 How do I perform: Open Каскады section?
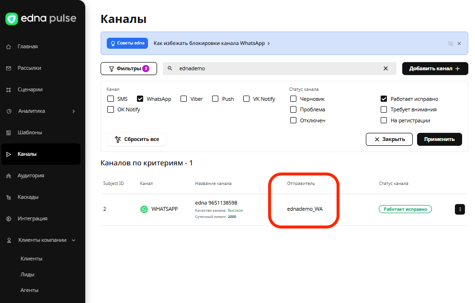click(x=28, y=197)
